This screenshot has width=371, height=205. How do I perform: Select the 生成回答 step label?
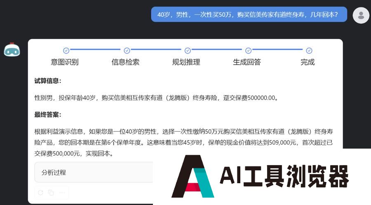pyautogui.click(x=247, y=62)
